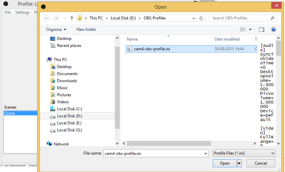Select Local Disk (C:) in navigation tree
The height and width of the screenshot is (172, 285).
[x=69, y=109]
